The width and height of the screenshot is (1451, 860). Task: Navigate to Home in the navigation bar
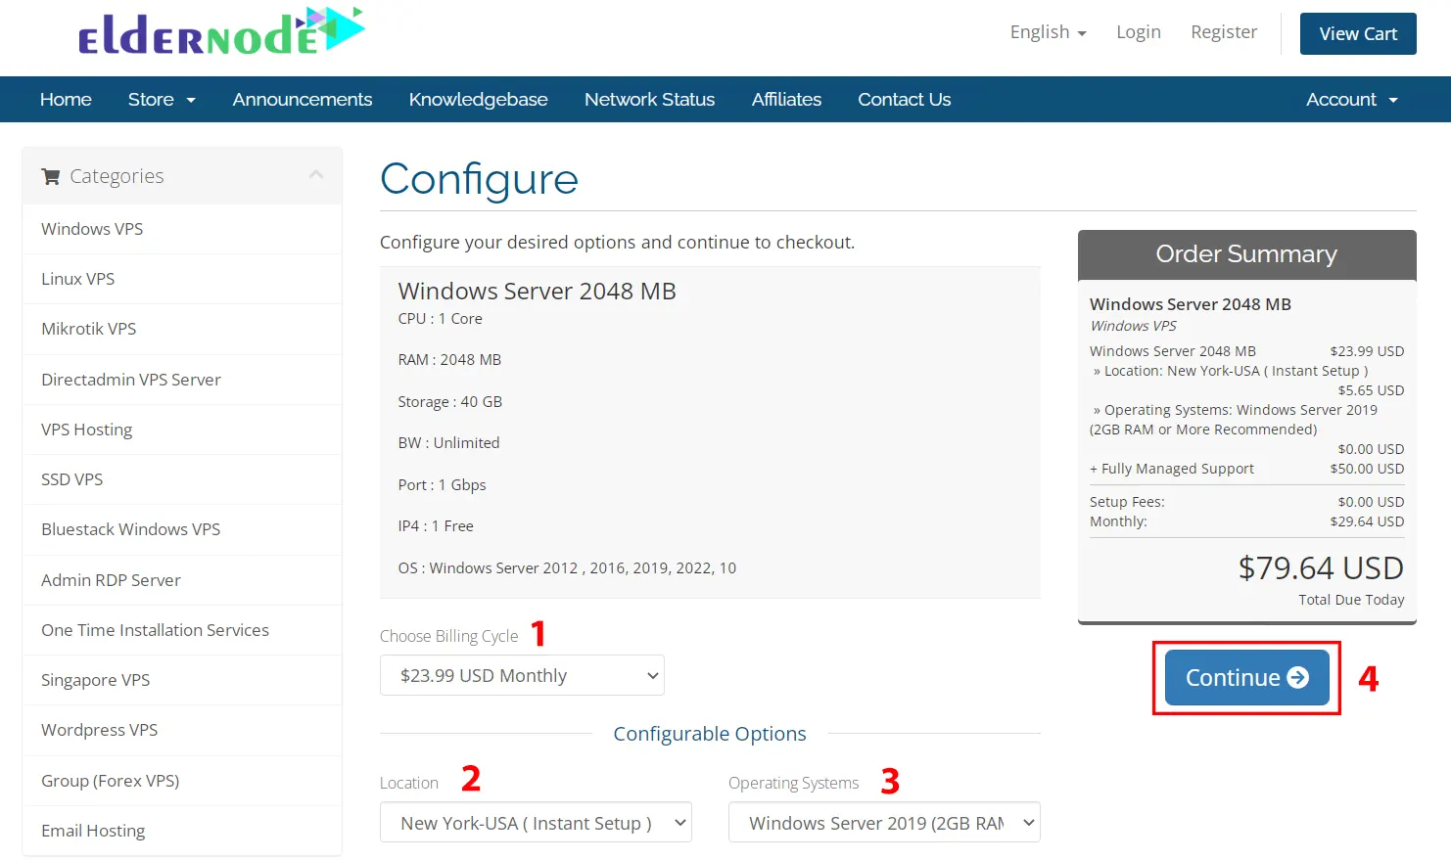65,99
